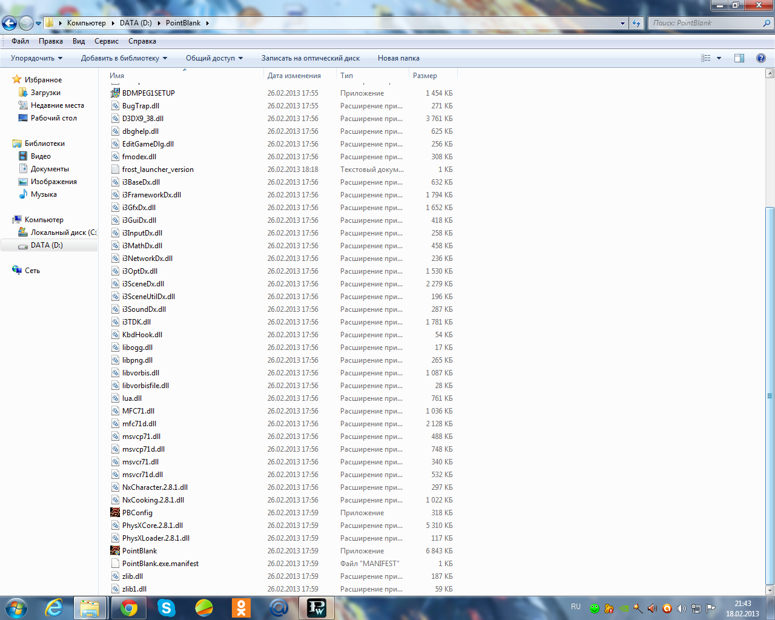Screen dimensions: 775x620
Task: Click the scrollbar down arrow
Action: [x=770, y=590]
